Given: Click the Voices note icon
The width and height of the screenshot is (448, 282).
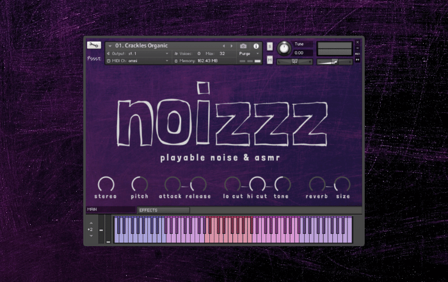Looking at the screenshot, I should tap(176, 53).
